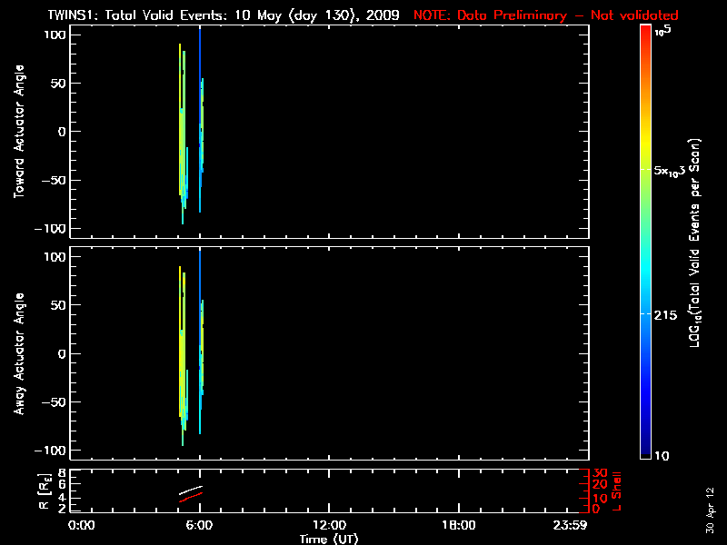The image size is (727, 545).
Task: Click the 'Toward Actuator Angle' y-axis label
Action: point(18,132)
